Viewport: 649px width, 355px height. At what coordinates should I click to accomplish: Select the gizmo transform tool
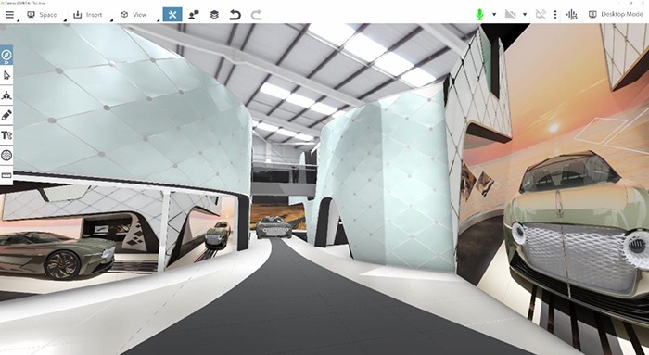(6, 95)
